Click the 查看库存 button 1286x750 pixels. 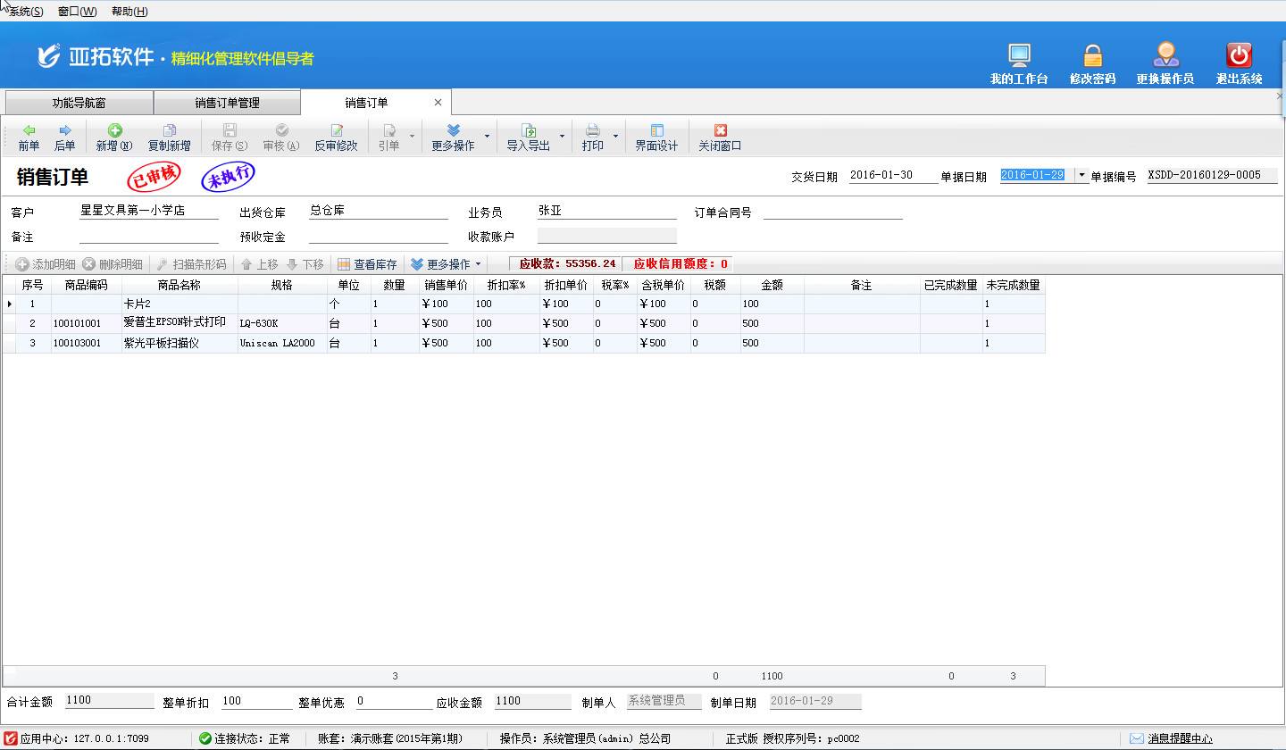(367, 264)
